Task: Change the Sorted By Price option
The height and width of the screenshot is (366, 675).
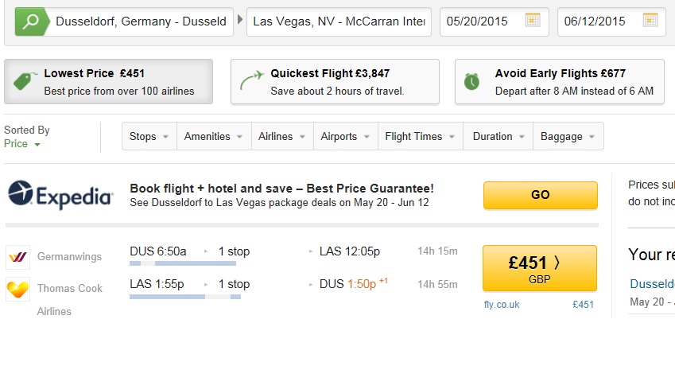Action: click(22, 144)
